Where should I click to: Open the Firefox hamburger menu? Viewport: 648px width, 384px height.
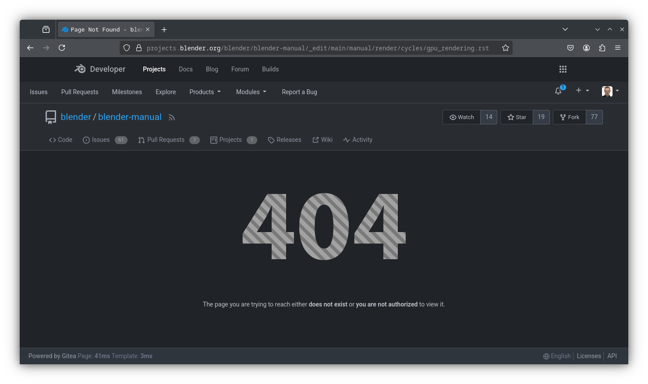(618, 48)
